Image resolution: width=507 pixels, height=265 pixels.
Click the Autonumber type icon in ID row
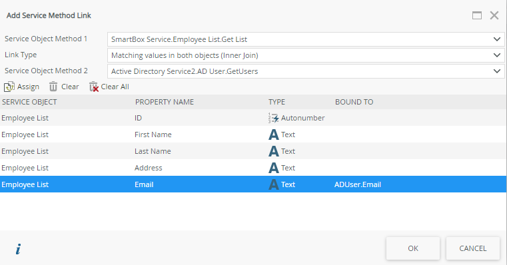pos(274,118)
